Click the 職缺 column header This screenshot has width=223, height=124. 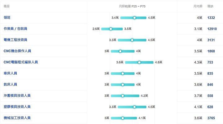click(210, 6)
